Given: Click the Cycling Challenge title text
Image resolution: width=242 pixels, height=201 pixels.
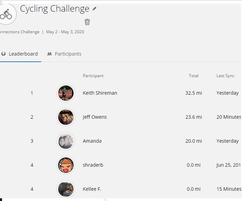Looking at the screenshot, I should [x=55, y=9].
